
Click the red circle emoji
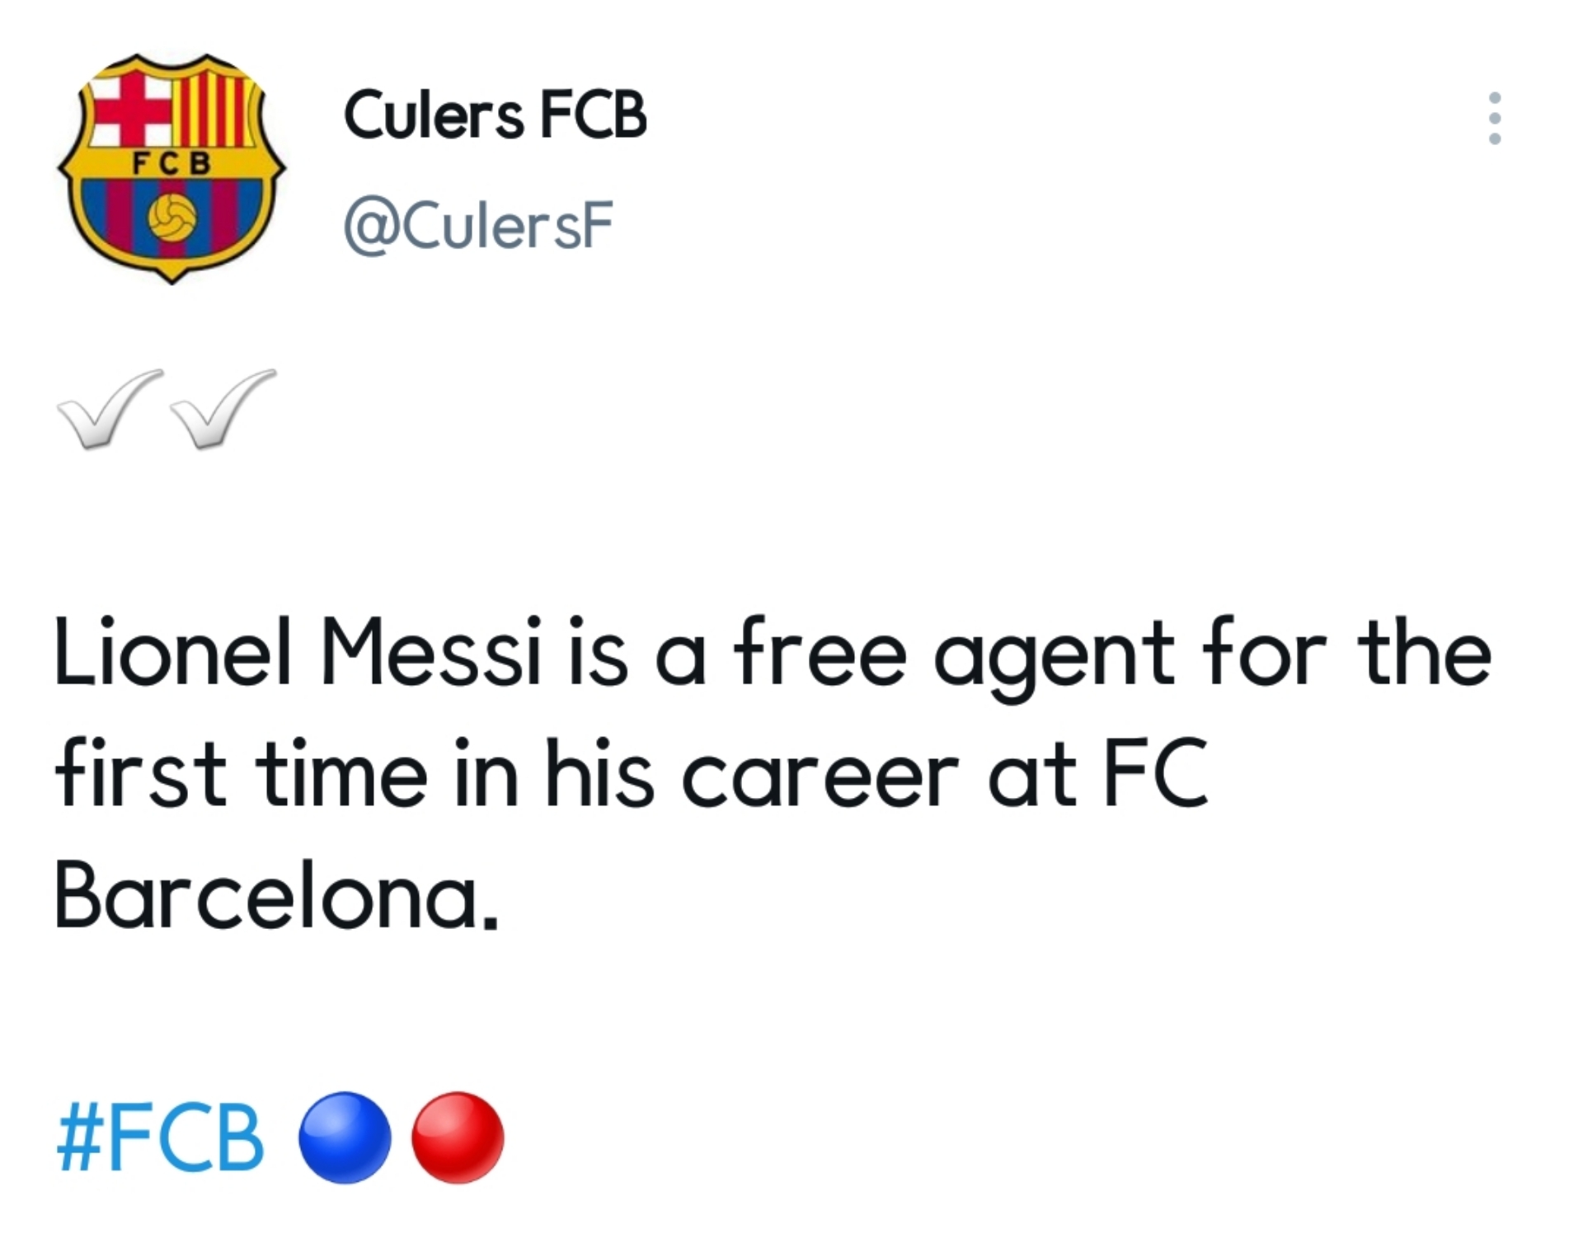pos(458,1138)
